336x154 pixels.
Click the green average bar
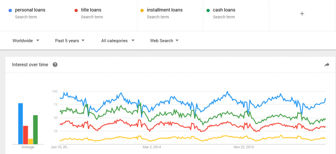tap(35, 129)
